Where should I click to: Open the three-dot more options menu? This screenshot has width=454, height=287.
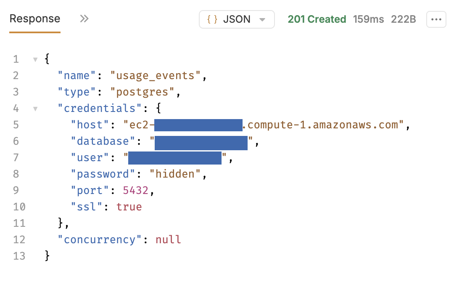click(436, 19)
